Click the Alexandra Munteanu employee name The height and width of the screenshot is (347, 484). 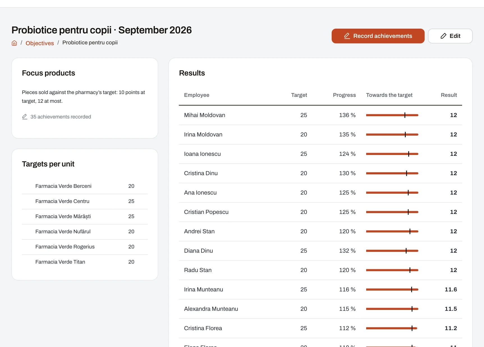click(211, 309)
